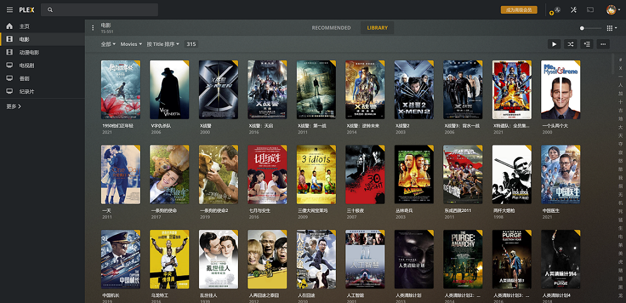Focus the search input field
This screenshot has width=626, height=303.
99,10
